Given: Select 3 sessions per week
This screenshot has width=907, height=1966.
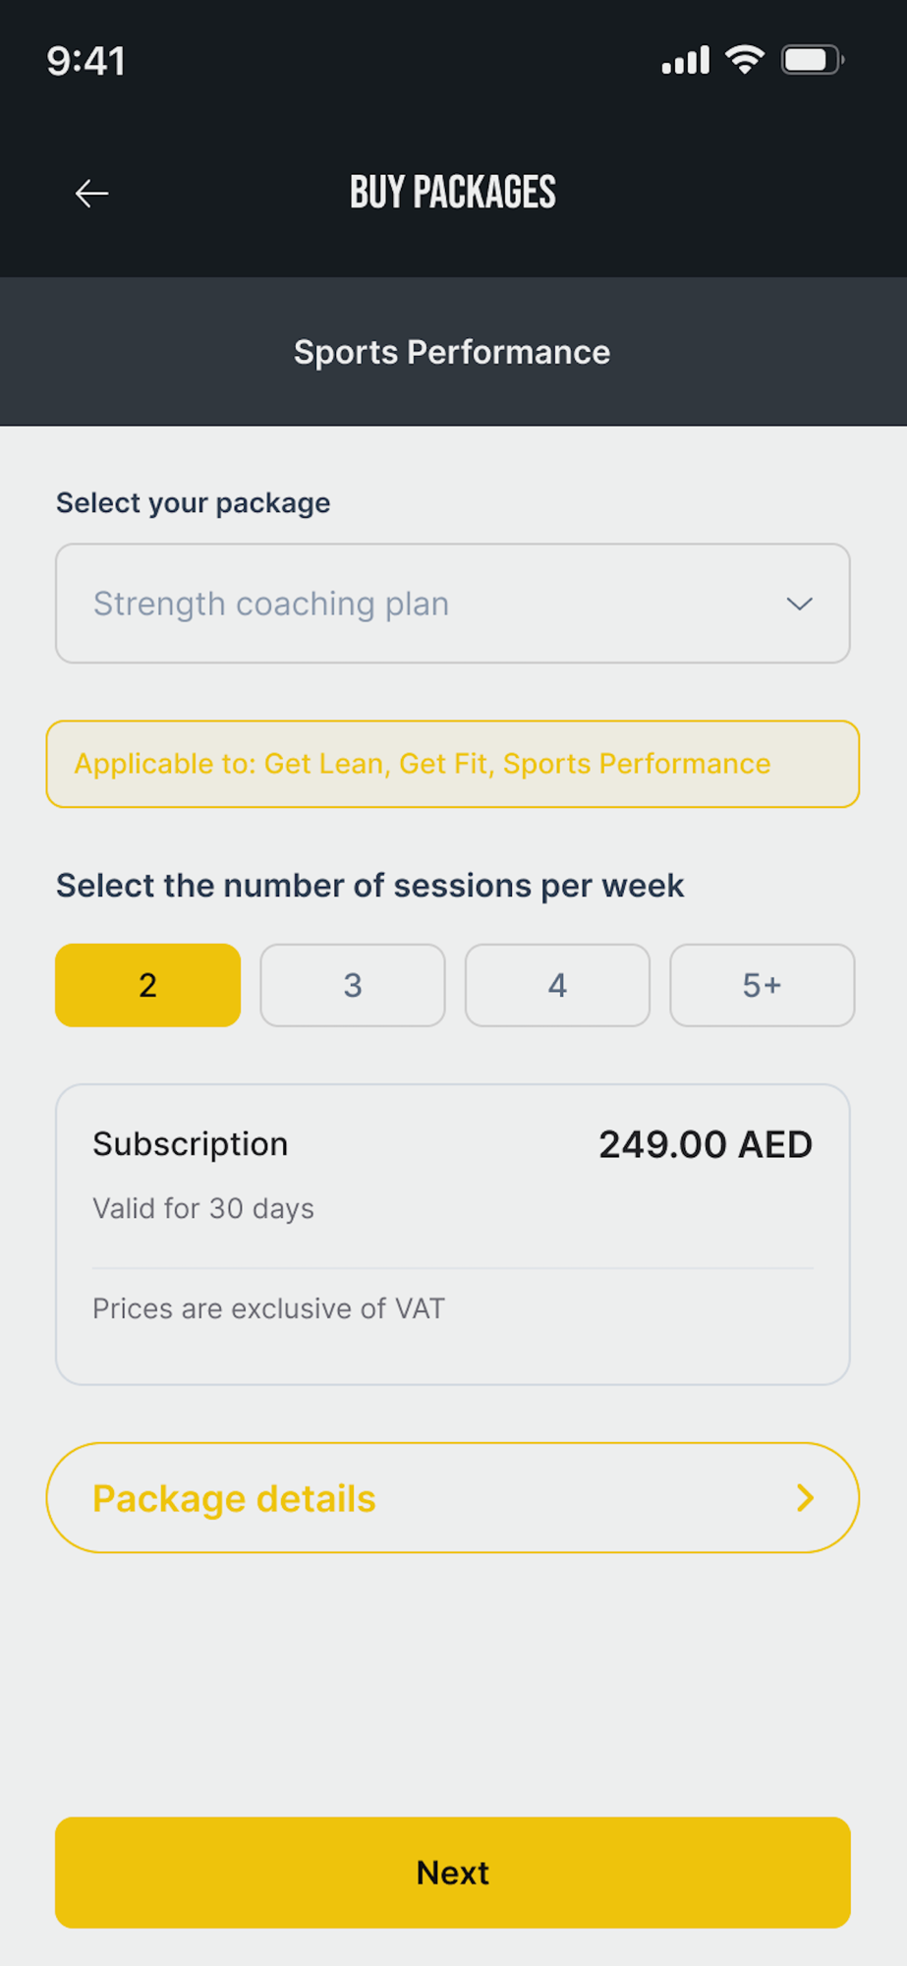Looking at the screenshot, I should [353, 985].
